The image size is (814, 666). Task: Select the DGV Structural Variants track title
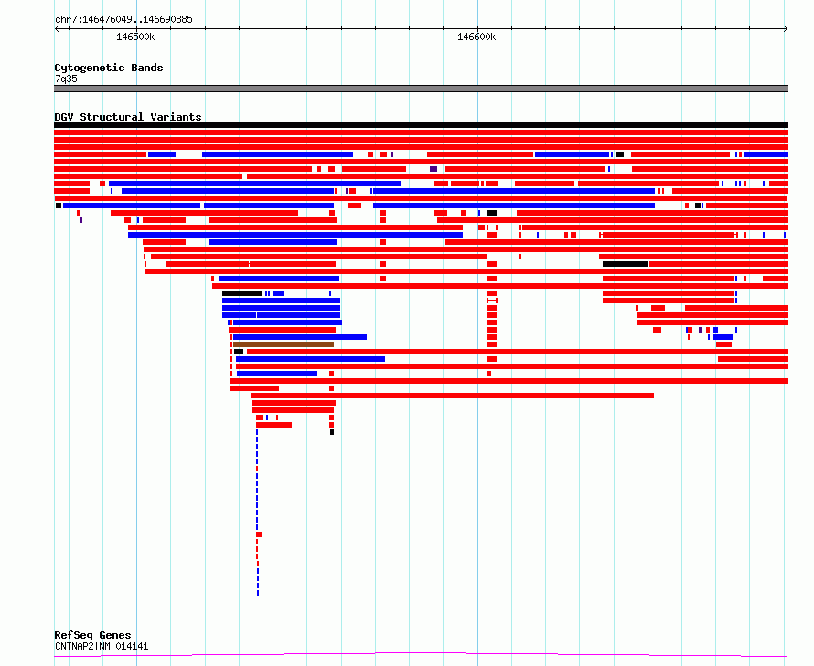point(128,117)
